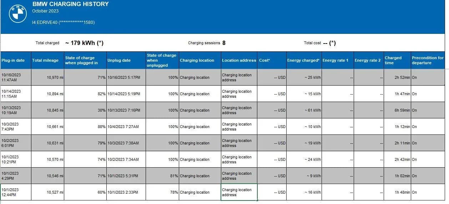Select the 10/1/2023 4:29PM plug-in date cell

tap(16, 176)
